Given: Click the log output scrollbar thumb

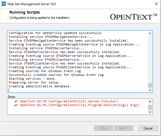Looking at the screenshot, I should click(x=150, y=85).
